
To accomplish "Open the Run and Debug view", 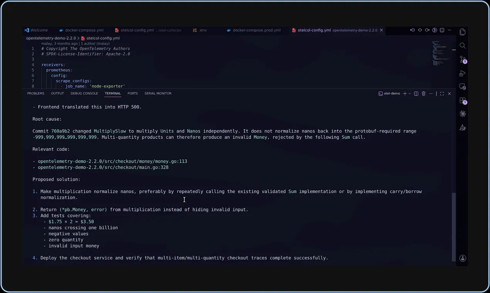I will (463, 73).
